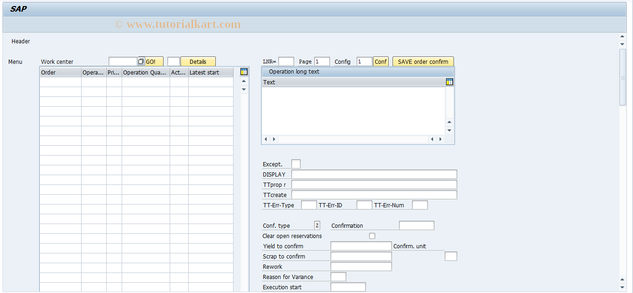This screenshot has width=633, height=293.
Task: Open multiple selection icon beside Work center field
Action: pyautogui.click(x=141, y=61)
